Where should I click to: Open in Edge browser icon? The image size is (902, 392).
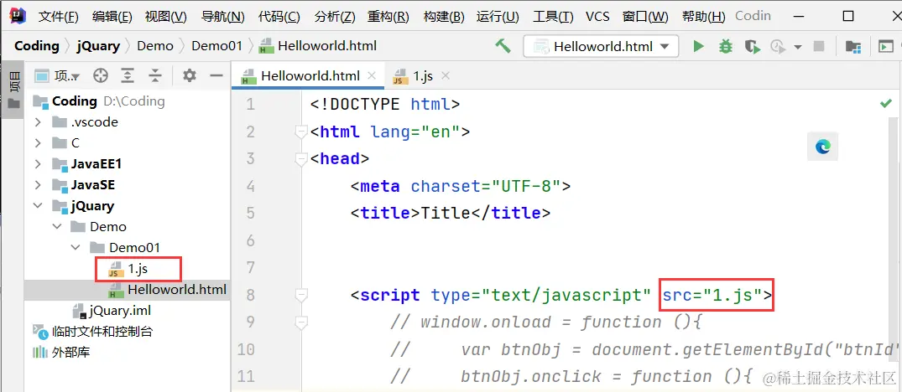point(822,147)
